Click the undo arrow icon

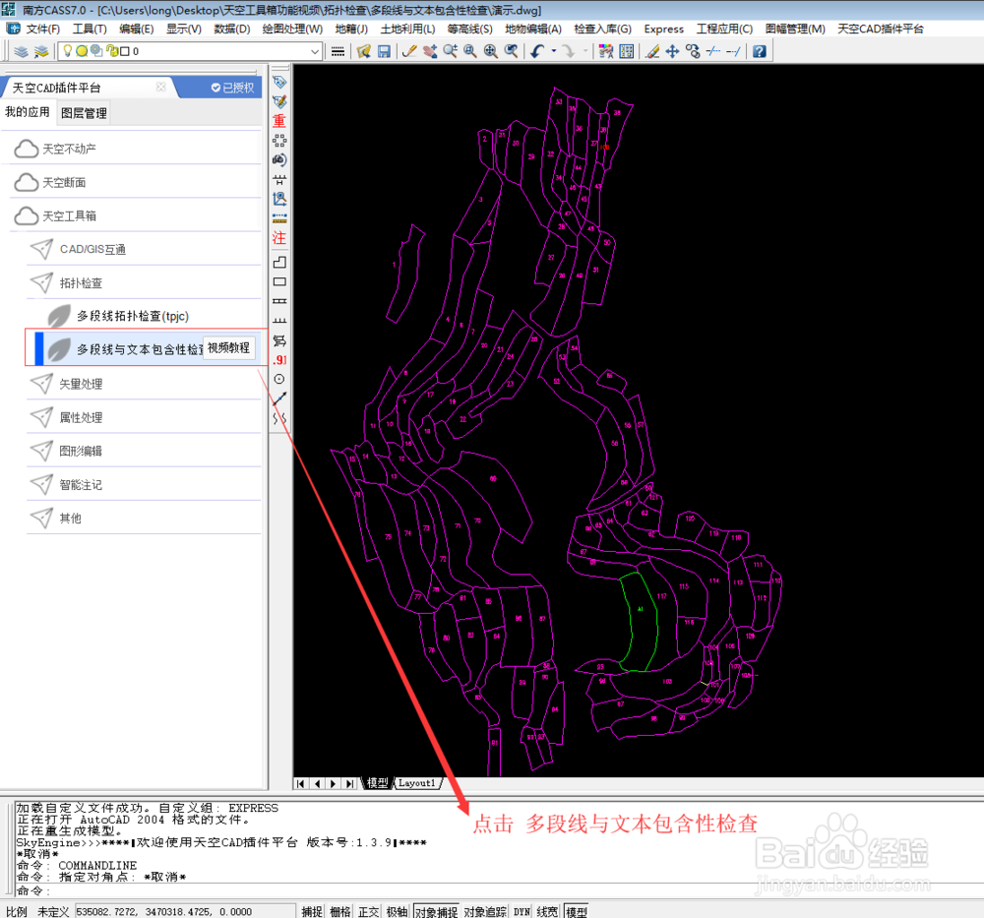tap(537, 51)
